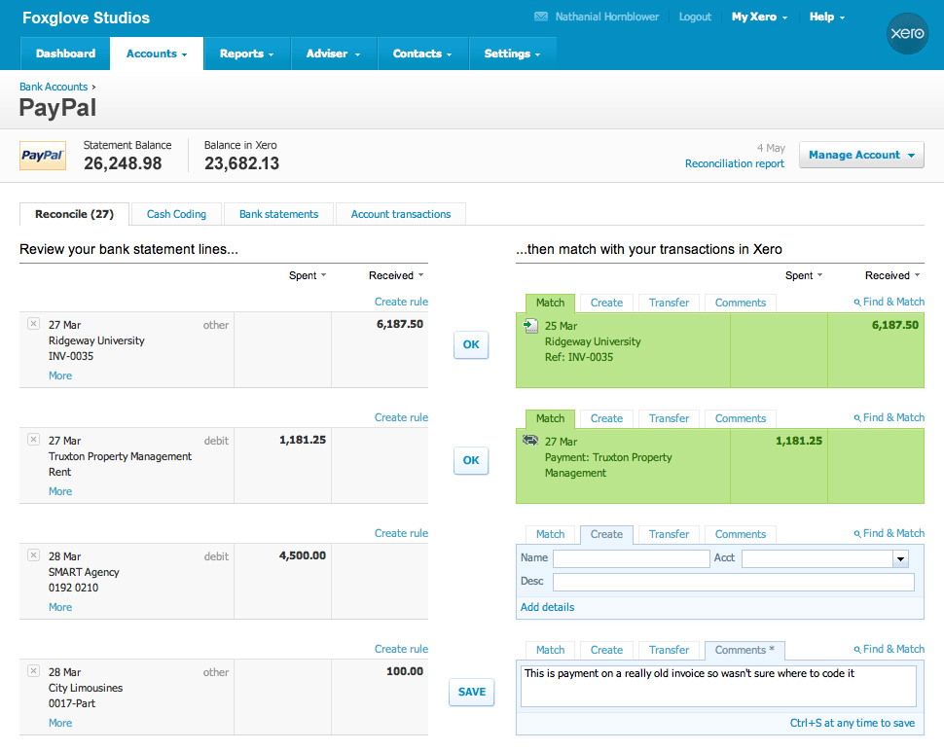
Task: Dismiss the Truxton Property Management statement line
Action: coord(34,440)
